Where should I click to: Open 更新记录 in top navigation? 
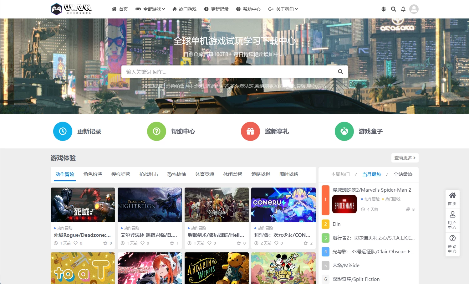(x=217, y=9)
